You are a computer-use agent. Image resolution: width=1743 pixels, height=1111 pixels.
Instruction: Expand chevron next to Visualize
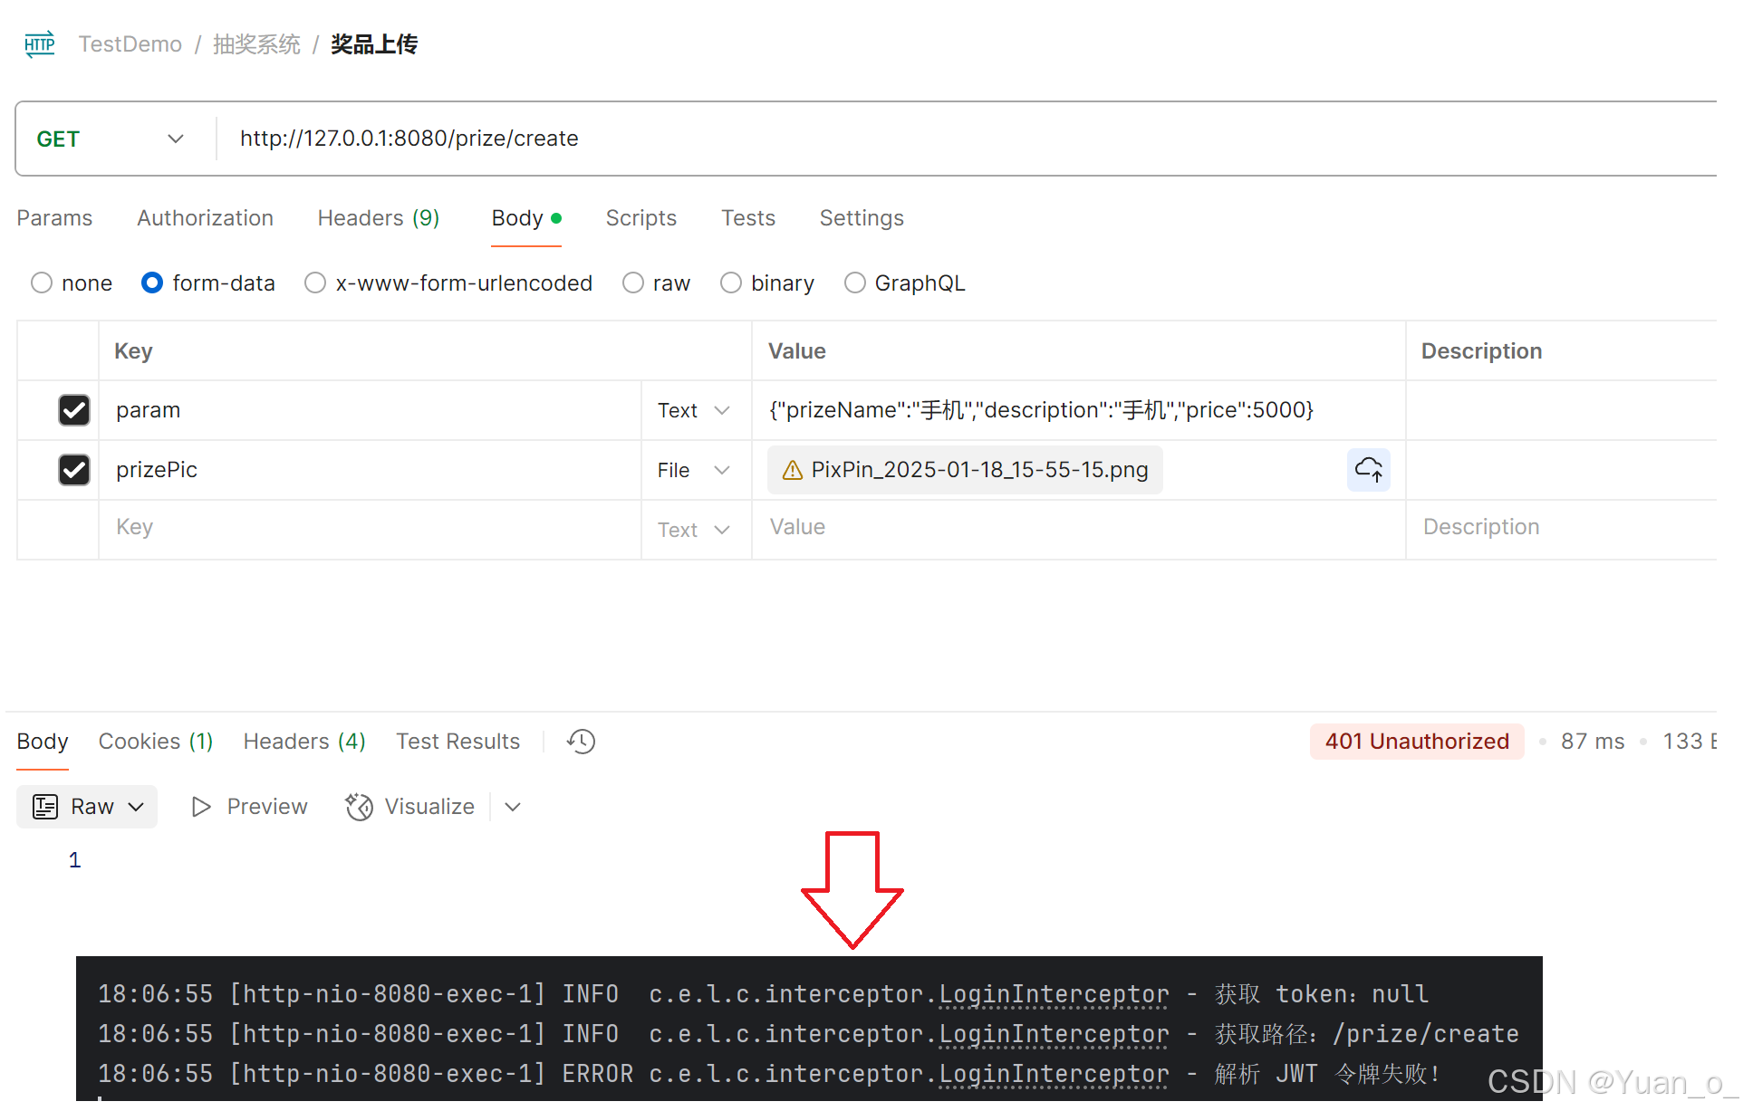coord(513,807)
